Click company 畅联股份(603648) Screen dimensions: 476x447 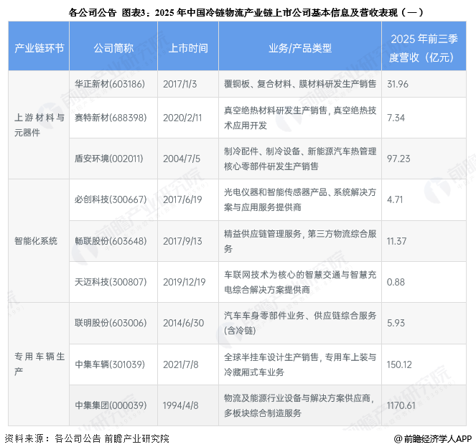tap(111, 241)
